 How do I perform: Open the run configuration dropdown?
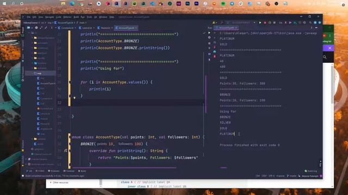click(x=241, y=23)
